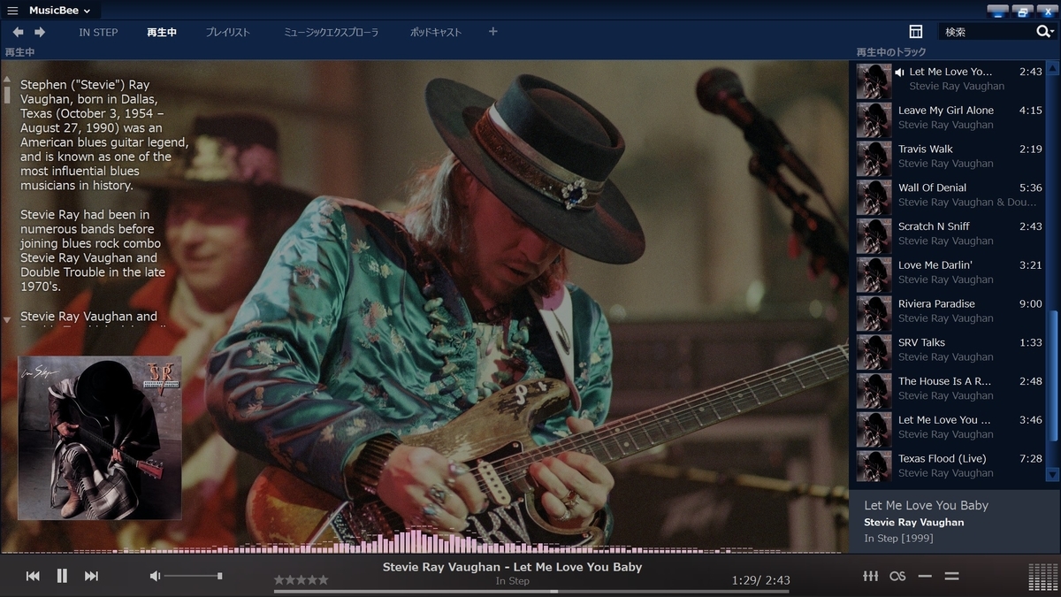Screen dimensions: 1061x597
Task: Adjust the volume slider
Action: 194,576
